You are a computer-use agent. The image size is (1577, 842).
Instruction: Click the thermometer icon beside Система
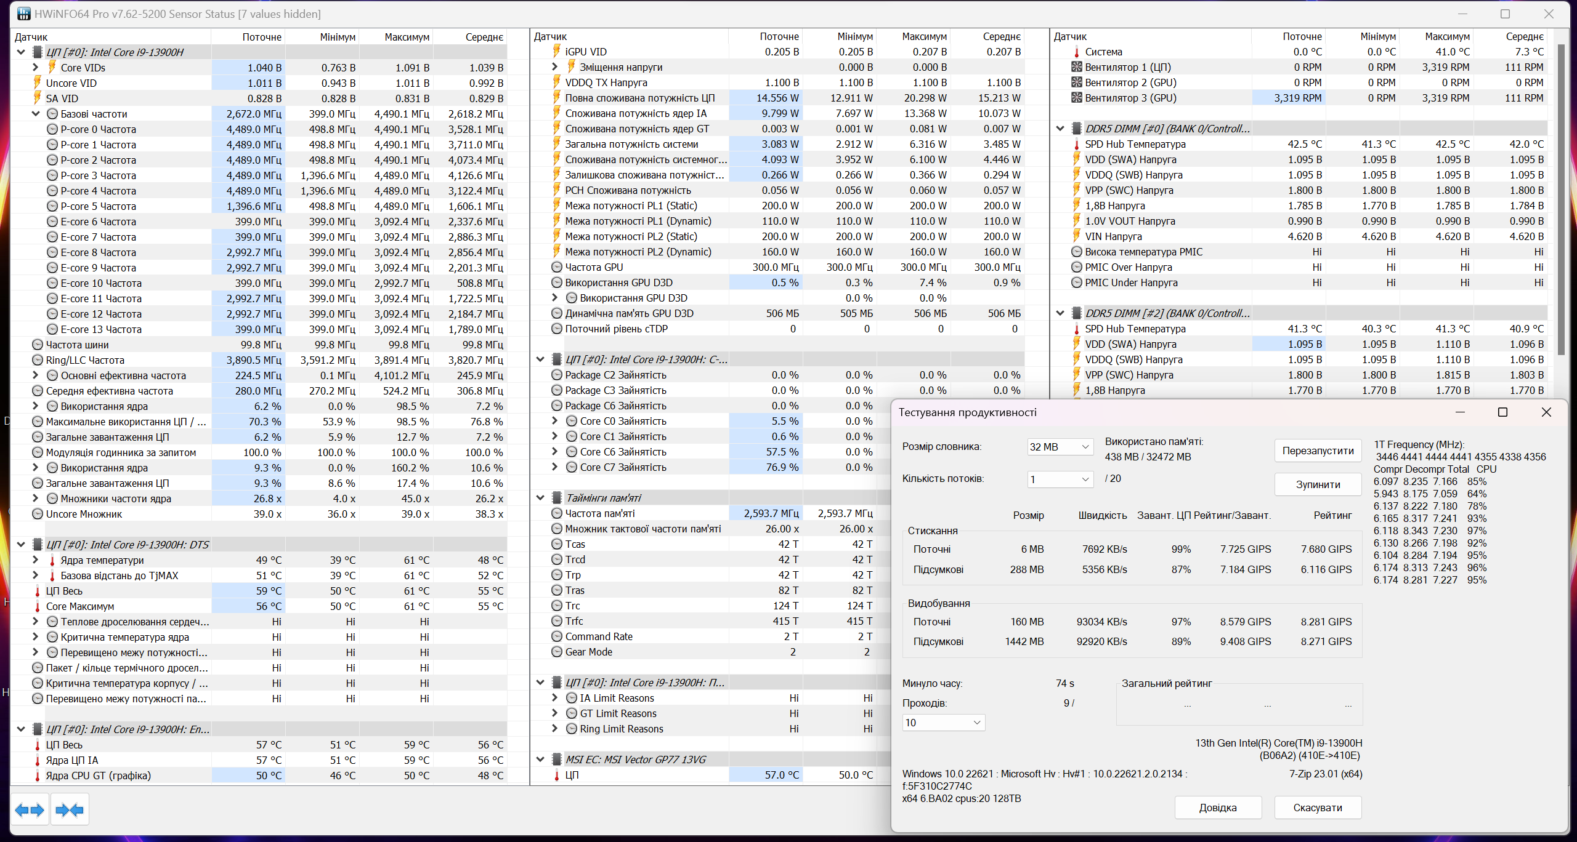[x=1076, y=52]
